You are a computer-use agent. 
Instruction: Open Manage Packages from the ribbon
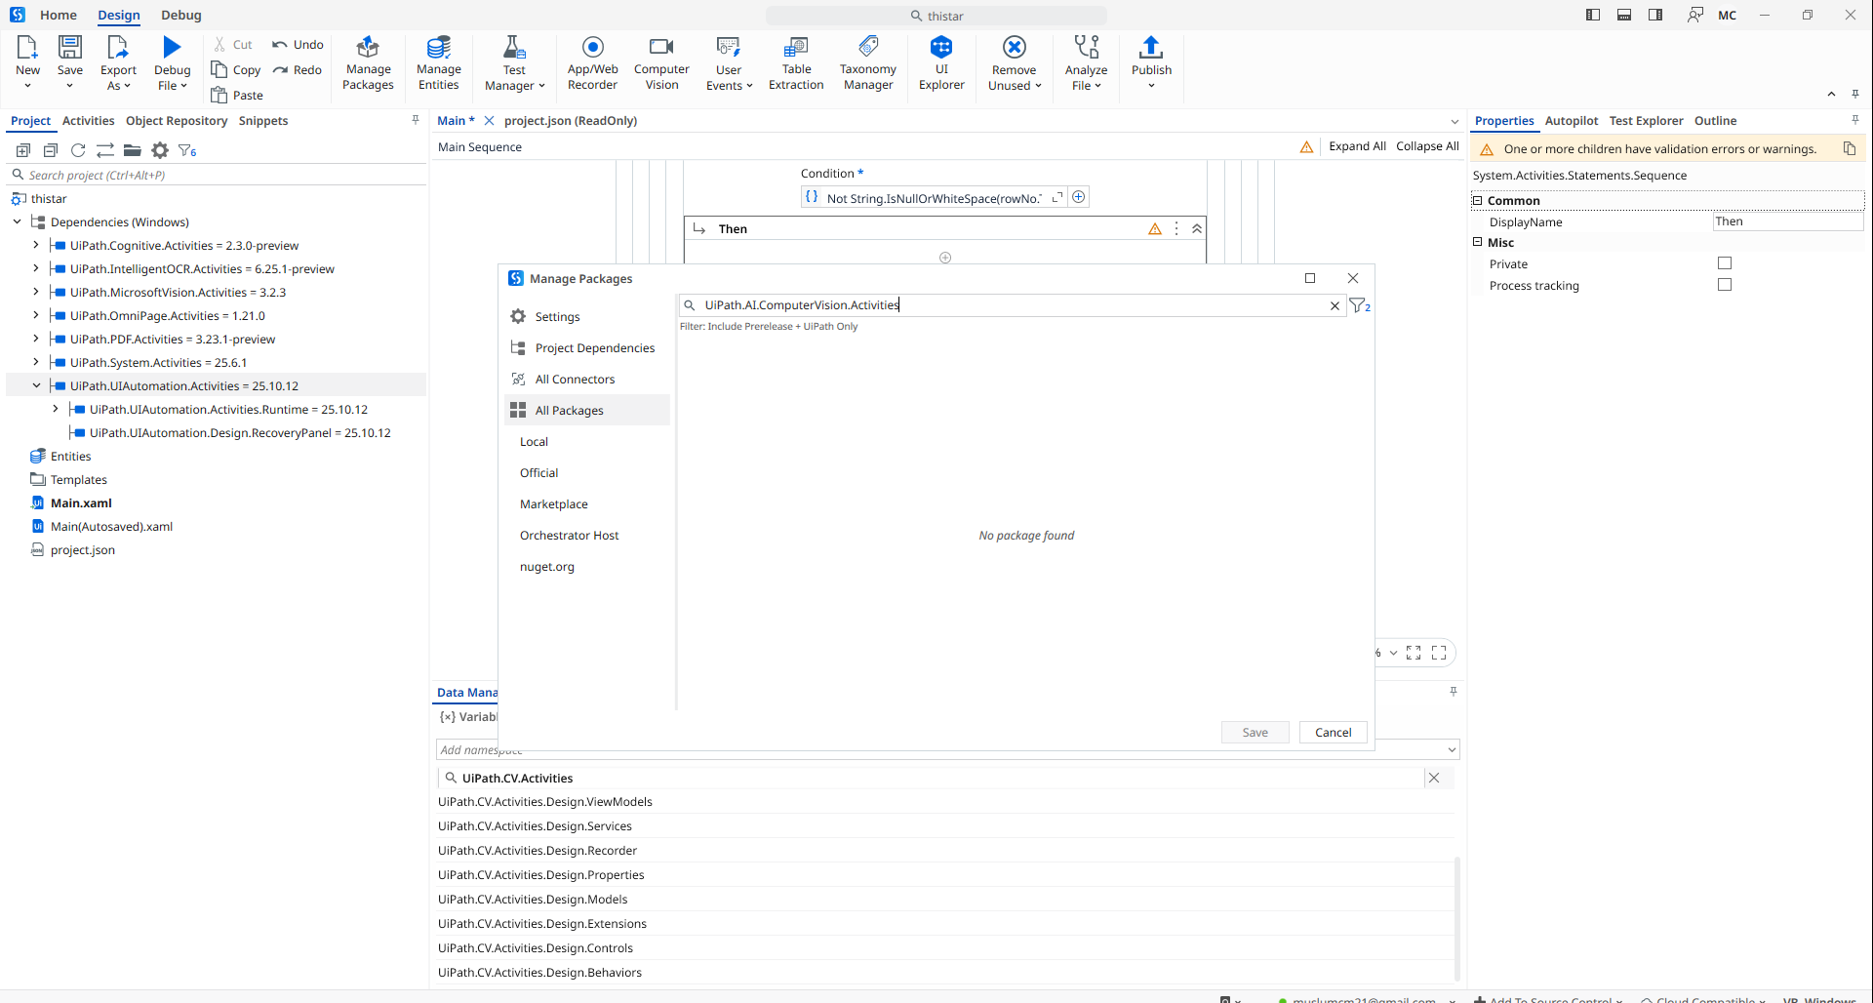[x=368, y=63]
